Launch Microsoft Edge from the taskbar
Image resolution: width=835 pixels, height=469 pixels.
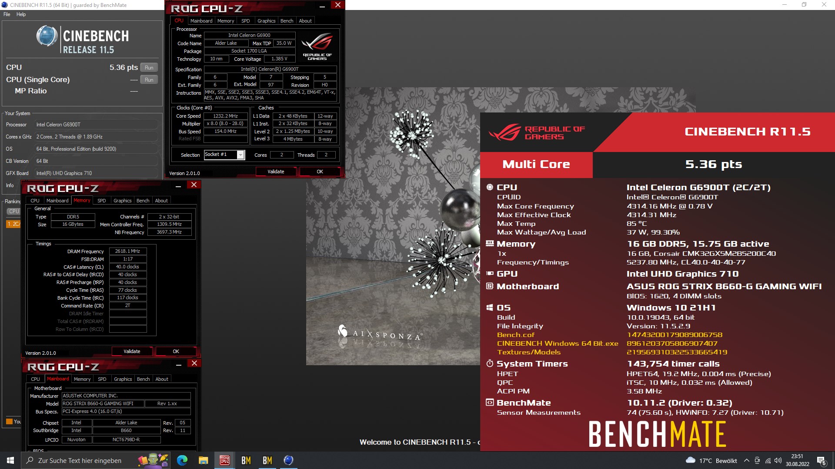pyautogui.click(x=182, y=460)
